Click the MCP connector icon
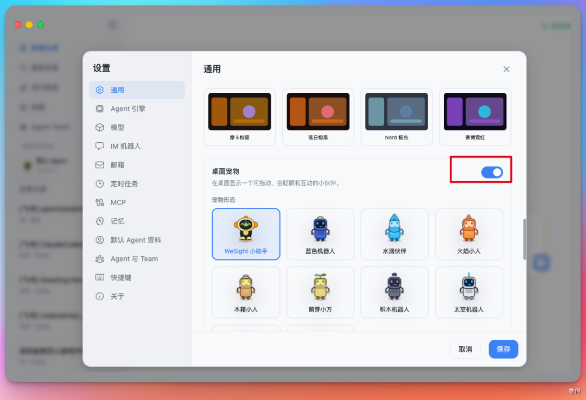The width and height of the screenshot is (586, 400). coord(99,202)
